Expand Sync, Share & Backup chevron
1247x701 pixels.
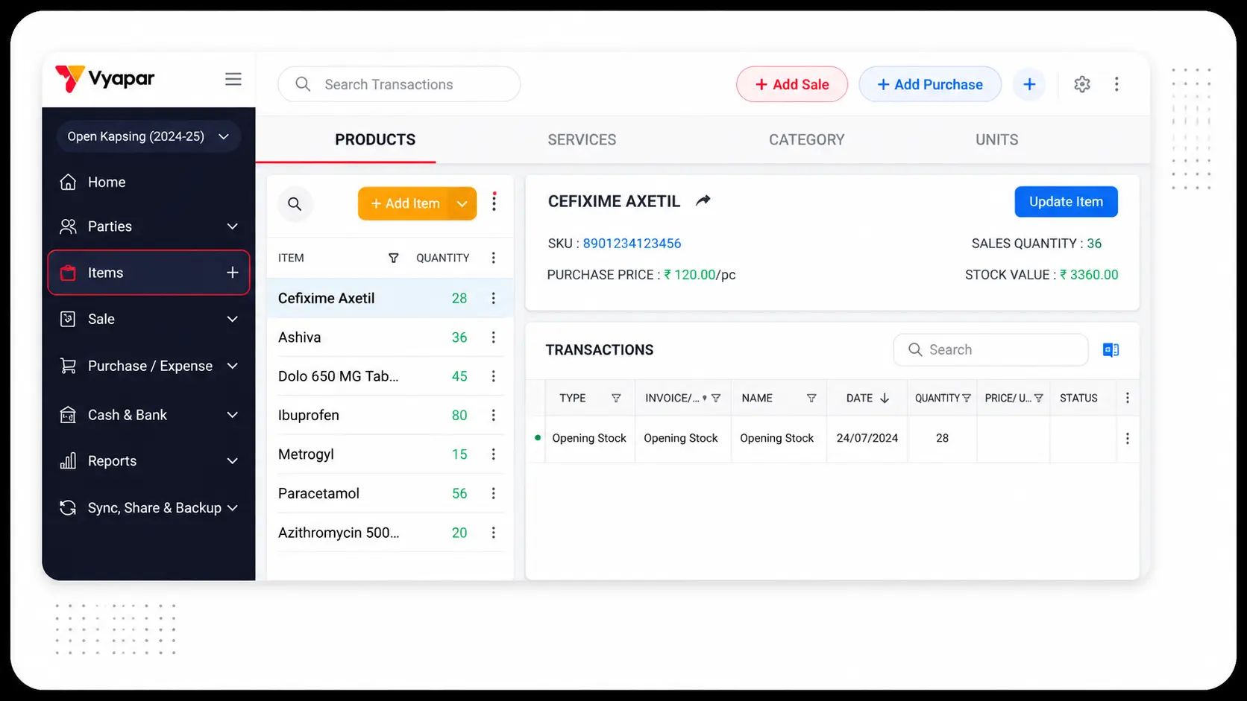tap(233, 508)
